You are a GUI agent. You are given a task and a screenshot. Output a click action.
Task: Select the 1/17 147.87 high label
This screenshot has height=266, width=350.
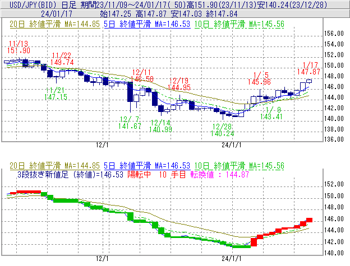[x=308, y=68]
